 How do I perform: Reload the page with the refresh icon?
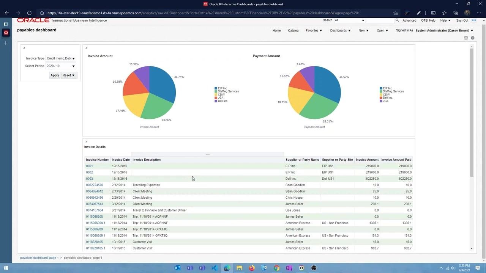point(29,13)
